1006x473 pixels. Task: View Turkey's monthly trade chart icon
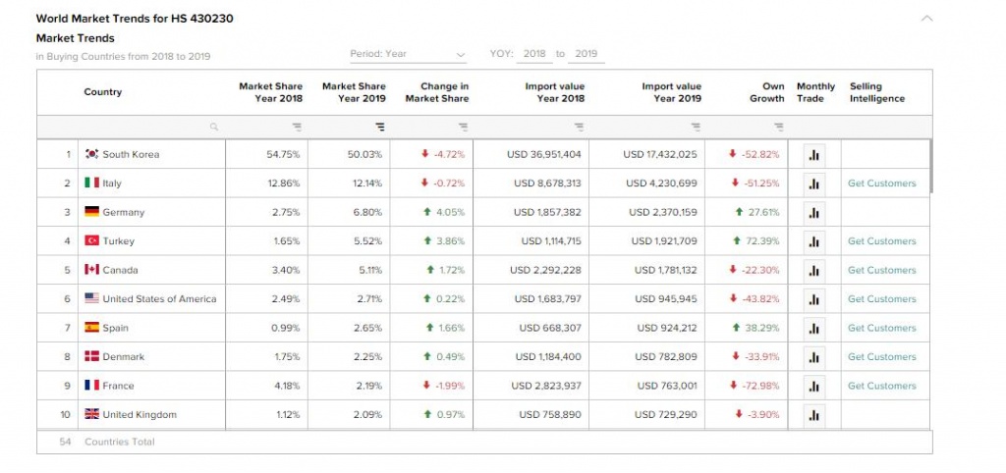pyautogui.click(x=814, y=241)
